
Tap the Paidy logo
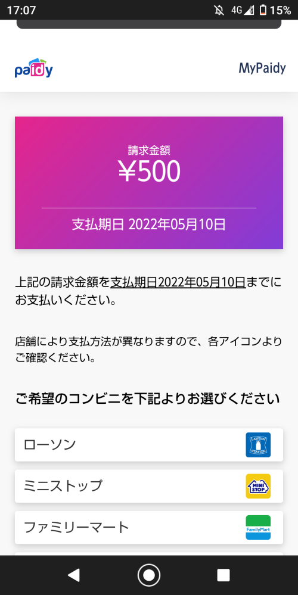[x=34, y=68]
